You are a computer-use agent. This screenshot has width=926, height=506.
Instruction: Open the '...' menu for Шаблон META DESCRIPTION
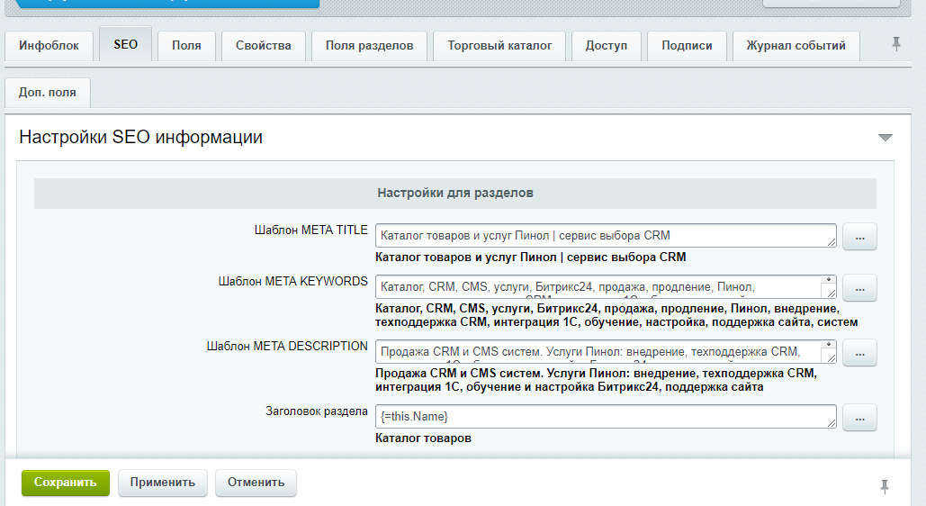(859, 353)
